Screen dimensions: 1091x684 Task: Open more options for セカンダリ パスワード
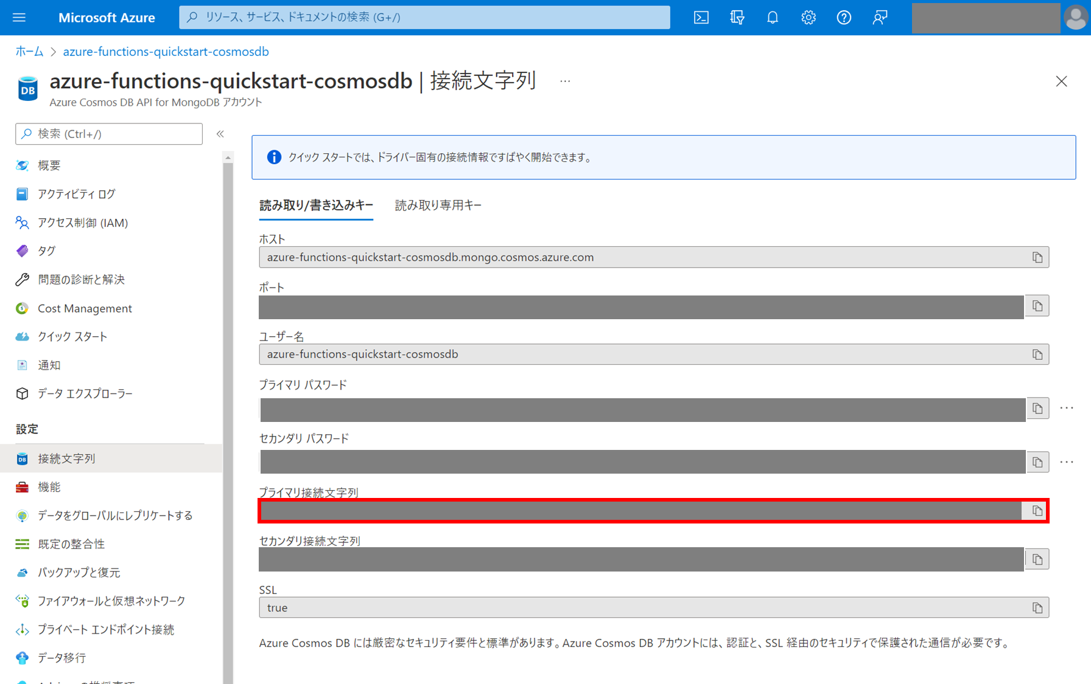click(x=1067, y=462)
